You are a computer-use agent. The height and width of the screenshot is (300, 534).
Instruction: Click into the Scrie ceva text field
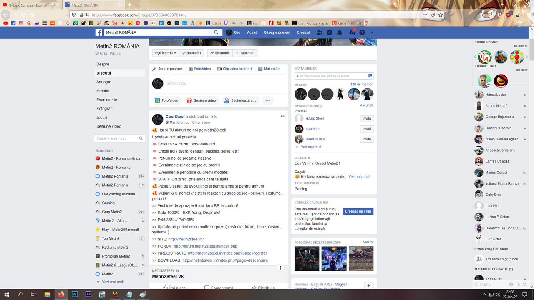click(x=225, y=83)
